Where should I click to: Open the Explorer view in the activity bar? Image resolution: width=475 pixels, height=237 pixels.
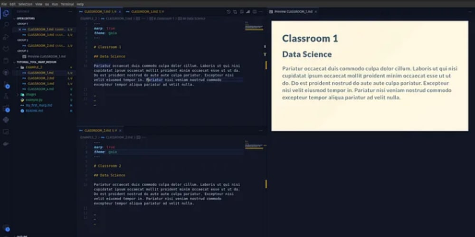coord(6,13)
